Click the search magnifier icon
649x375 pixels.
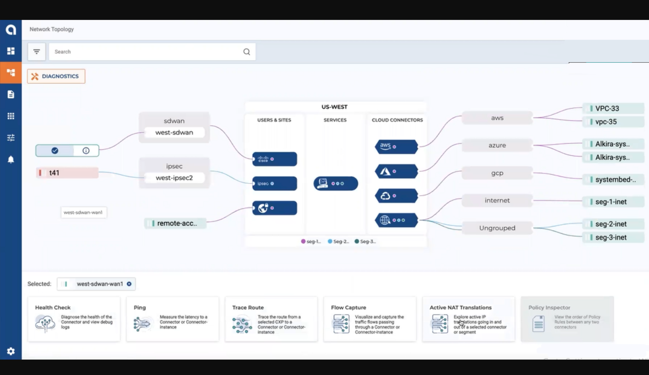click(x=246, y=52)
